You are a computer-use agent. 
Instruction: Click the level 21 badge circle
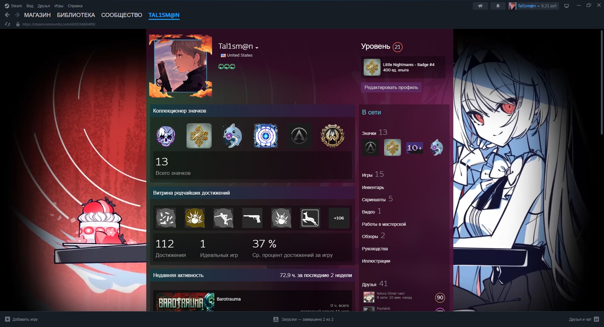pyautogui.click(x=398, y=47)
